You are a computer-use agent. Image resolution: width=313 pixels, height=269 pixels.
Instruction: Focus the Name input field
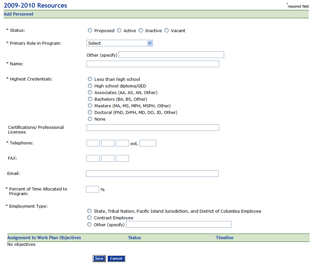point(153,64)
